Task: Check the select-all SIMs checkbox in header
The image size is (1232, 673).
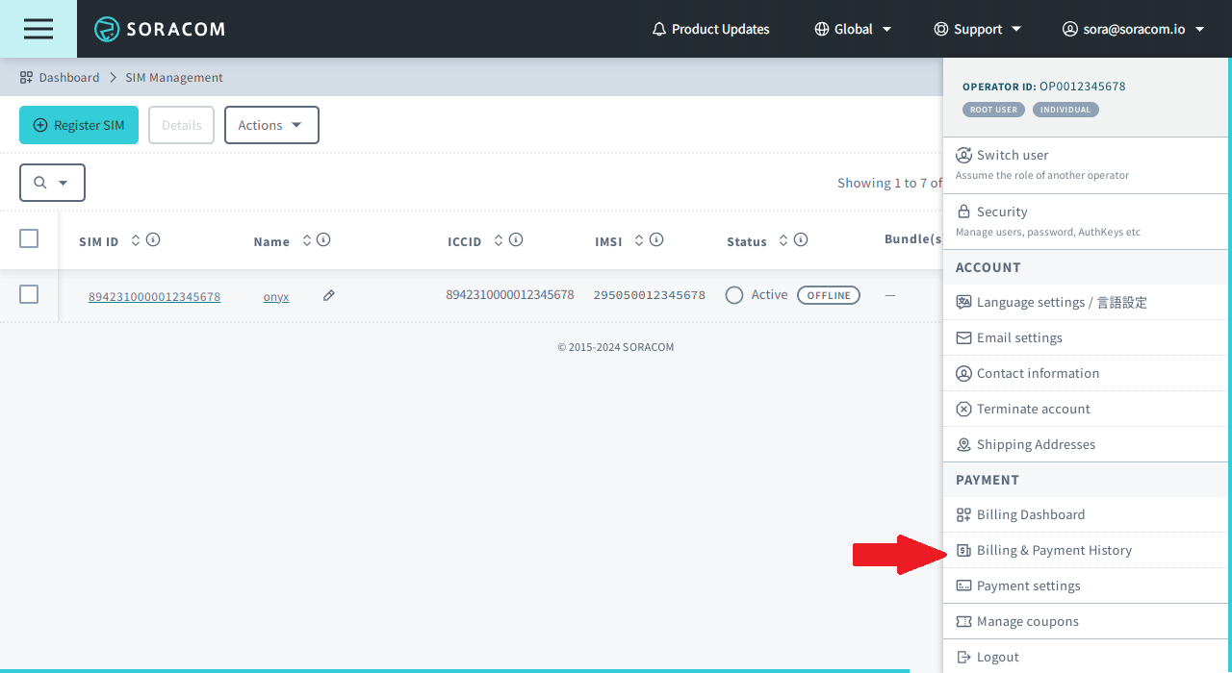Action: (29, 238)
